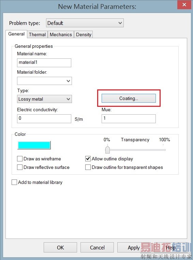193x260 pixels.
Task: Switch to the Thermal tab
Action: click(x=37, y=34)
